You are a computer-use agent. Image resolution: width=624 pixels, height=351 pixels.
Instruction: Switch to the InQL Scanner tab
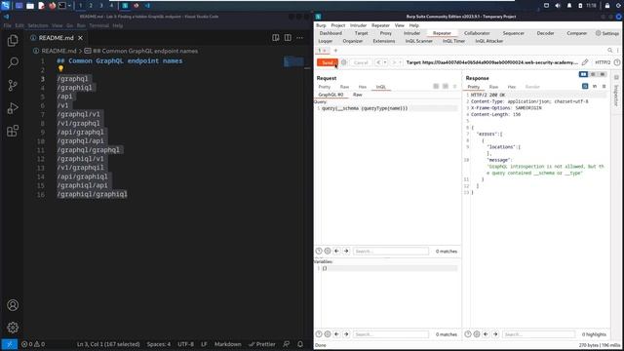pyautogui.click(x=418, y=41)
